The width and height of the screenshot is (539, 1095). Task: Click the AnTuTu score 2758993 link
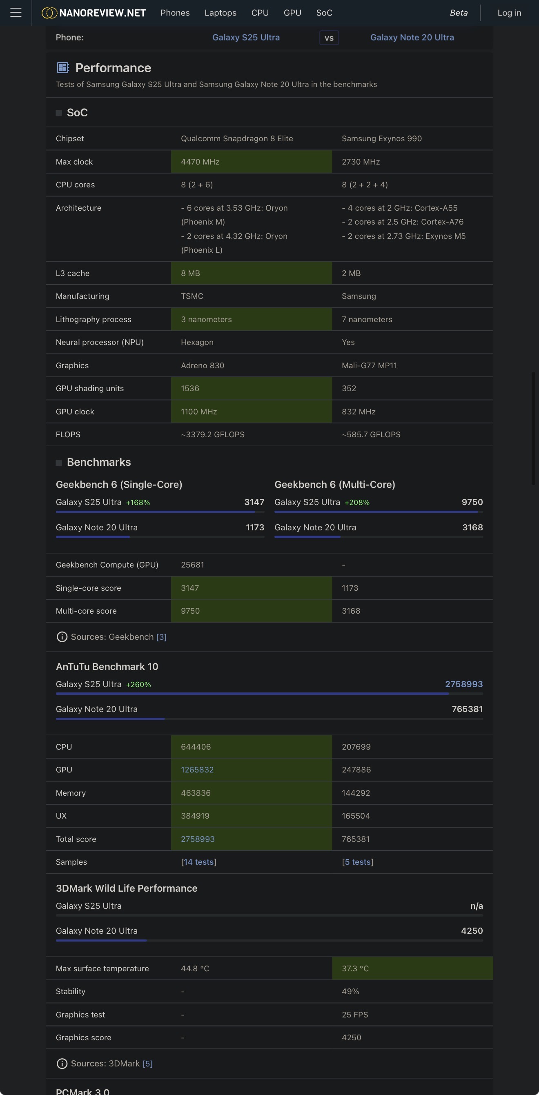coord(463,684)
